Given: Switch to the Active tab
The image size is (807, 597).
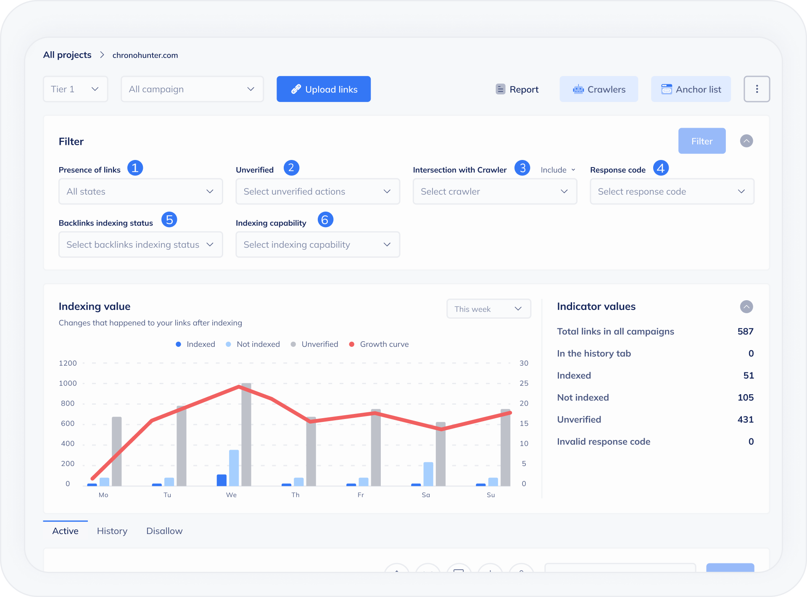Looking at the screenshot, I should click(x=65, y=531).
